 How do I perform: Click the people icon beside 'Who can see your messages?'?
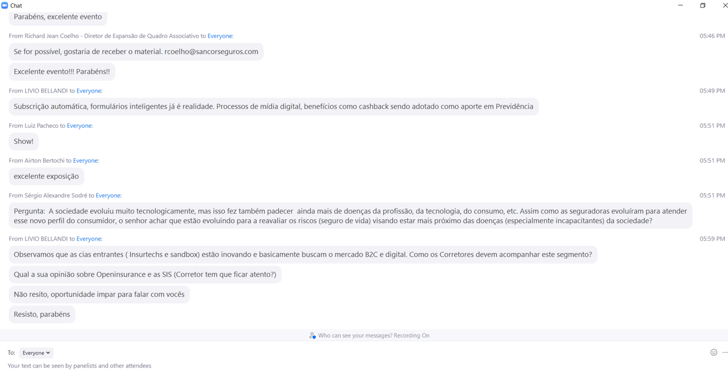coord(312,335)
